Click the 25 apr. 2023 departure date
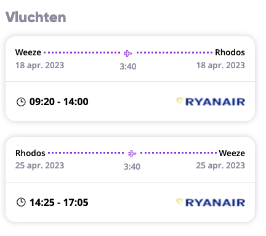Image resolution: width=266 pixels, height=236 pixels. click(40, 165)
